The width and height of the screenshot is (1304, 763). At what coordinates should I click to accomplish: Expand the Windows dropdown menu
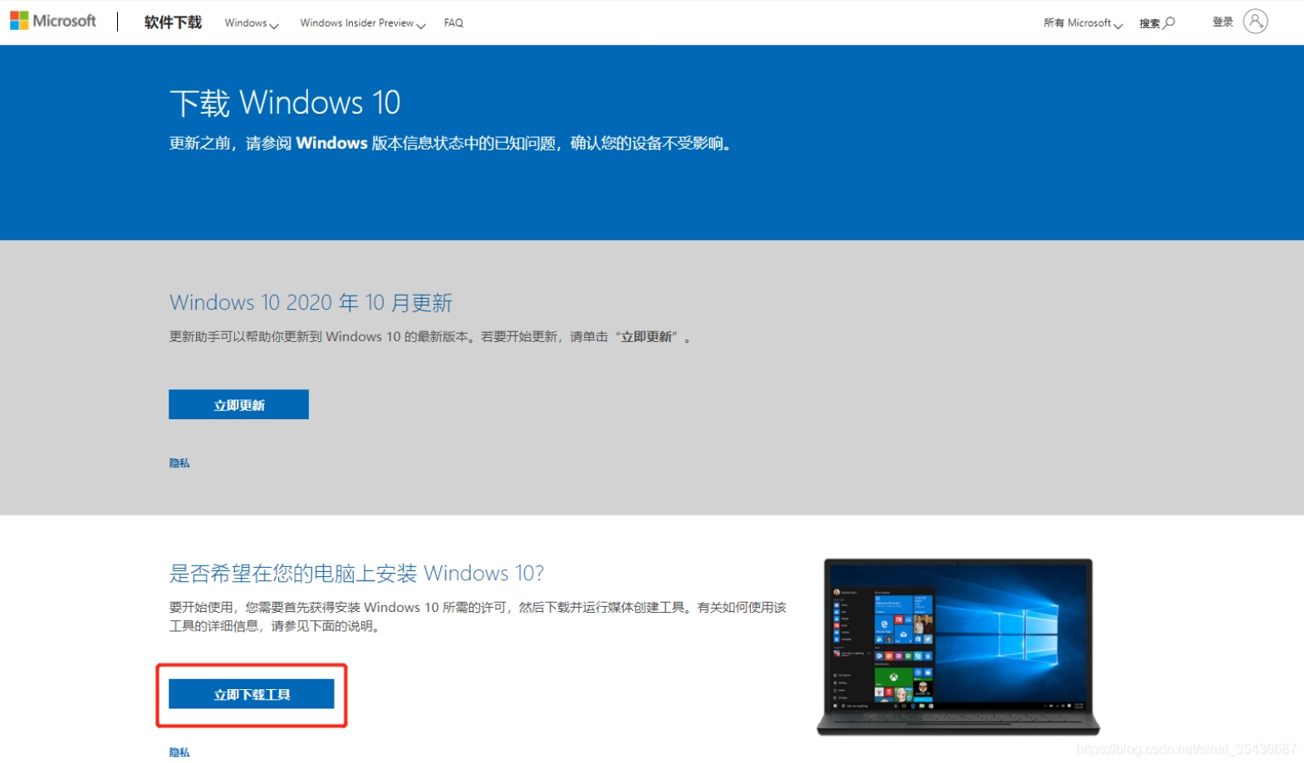click(252, 23)
